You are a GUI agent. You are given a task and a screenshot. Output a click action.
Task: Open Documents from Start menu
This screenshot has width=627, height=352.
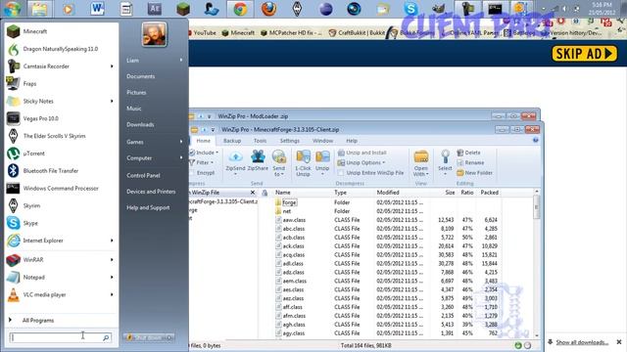point(140,76)
